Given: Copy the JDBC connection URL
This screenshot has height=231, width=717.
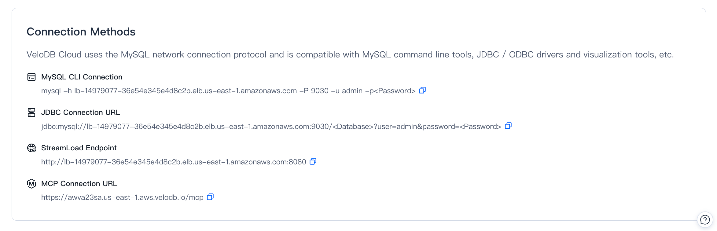Looking at the screenshot, I should (x=508, y=126).
